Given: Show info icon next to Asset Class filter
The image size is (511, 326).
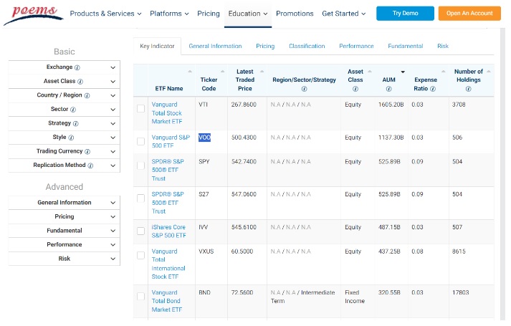Looking at the screenshot, I should [x=80, y=82].
